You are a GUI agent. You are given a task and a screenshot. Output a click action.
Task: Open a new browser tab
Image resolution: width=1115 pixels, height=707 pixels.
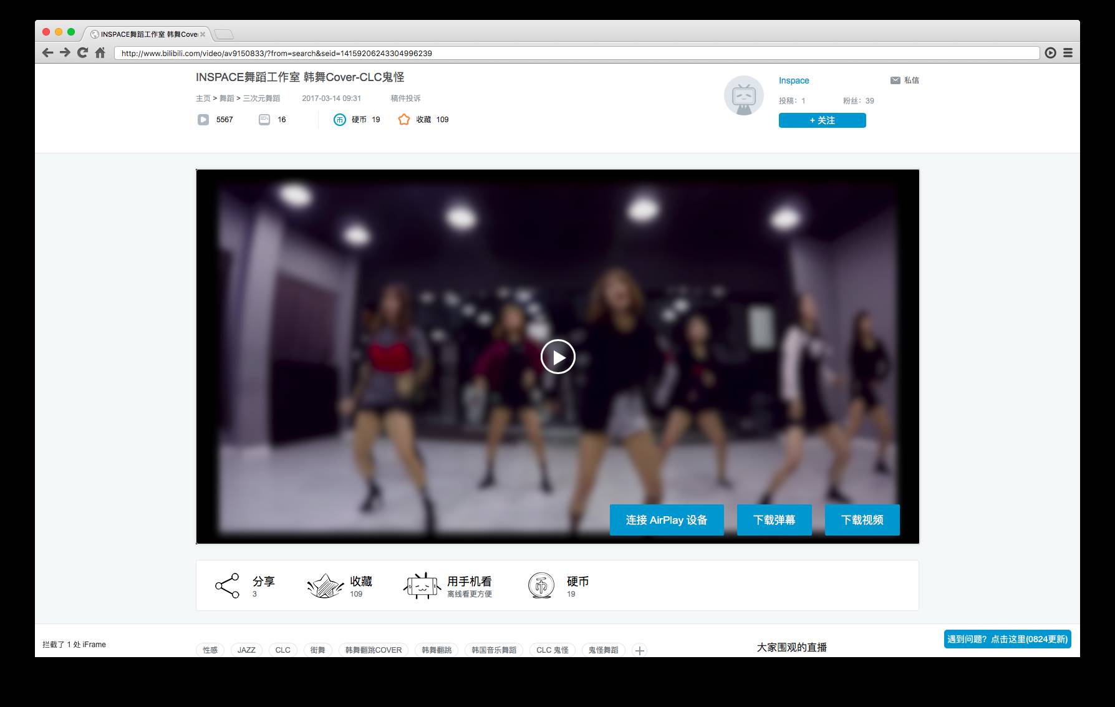pos(224,34)
